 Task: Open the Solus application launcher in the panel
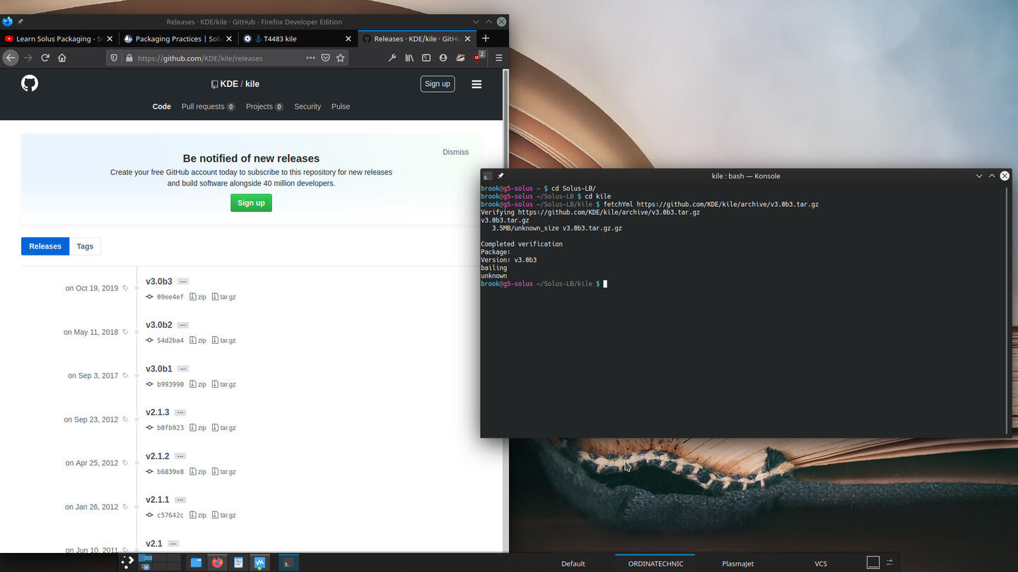point(127,562)
